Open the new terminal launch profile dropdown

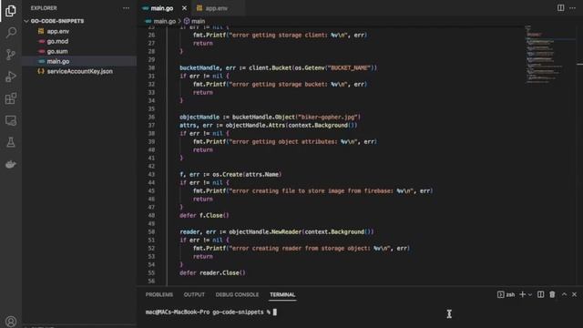tap(530, 294)
